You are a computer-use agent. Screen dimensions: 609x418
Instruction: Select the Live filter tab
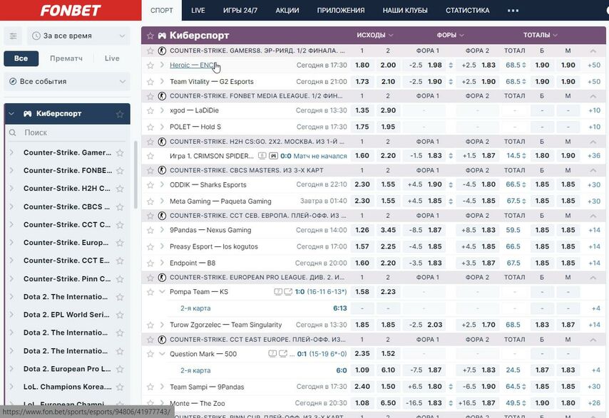point(112,58)
